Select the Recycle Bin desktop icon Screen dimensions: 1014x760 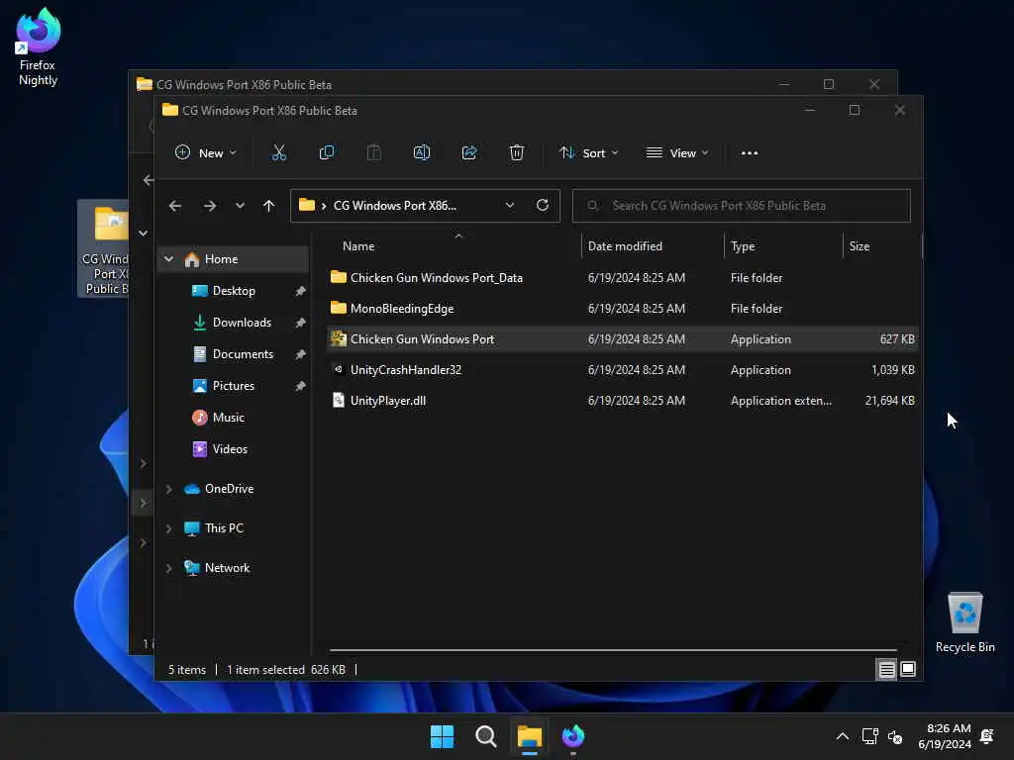[x=964, y=623]
